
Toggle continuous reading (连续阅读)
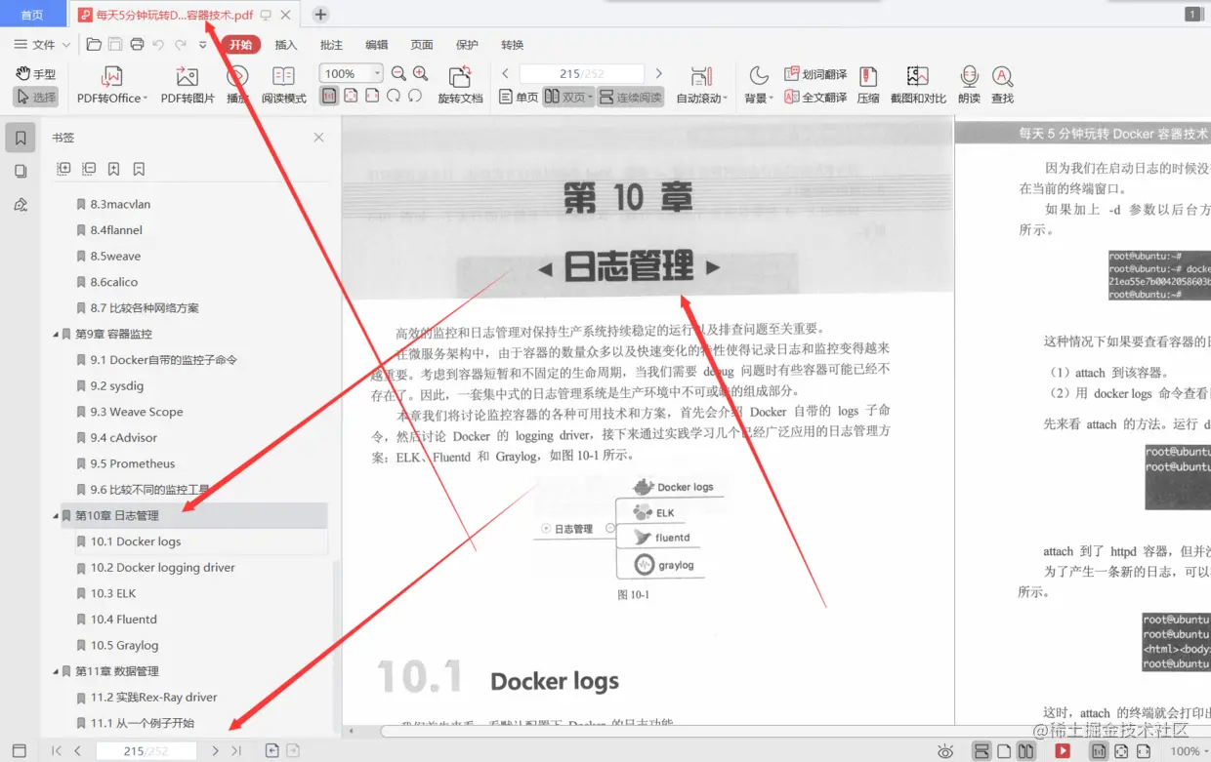coord(630,97)
